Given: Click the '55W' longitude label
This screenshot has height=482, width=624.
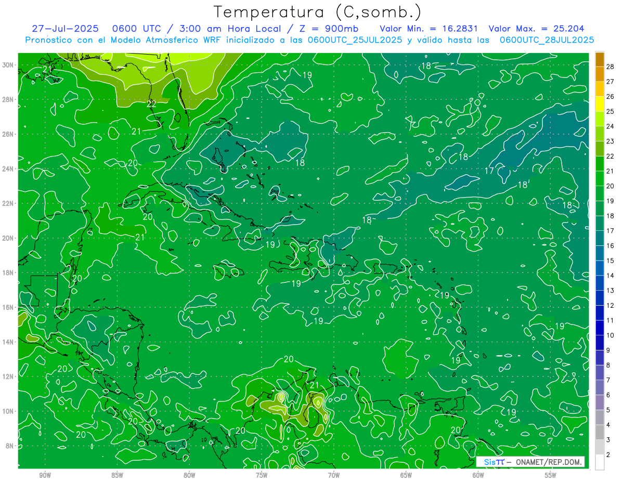Looking at the screenshot, I should (x=550, y=475).
